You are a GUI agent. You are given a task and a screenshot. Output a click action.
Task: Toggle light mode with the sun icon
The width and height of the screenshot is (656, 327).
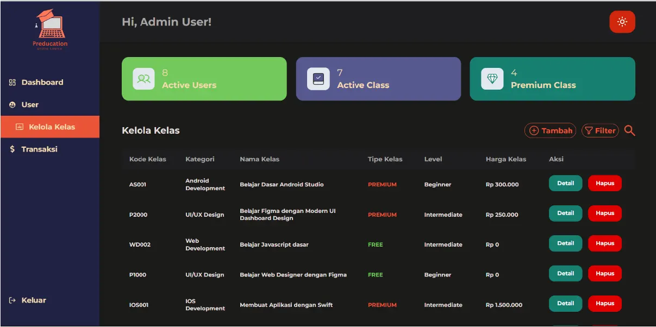tap(622, 22)
